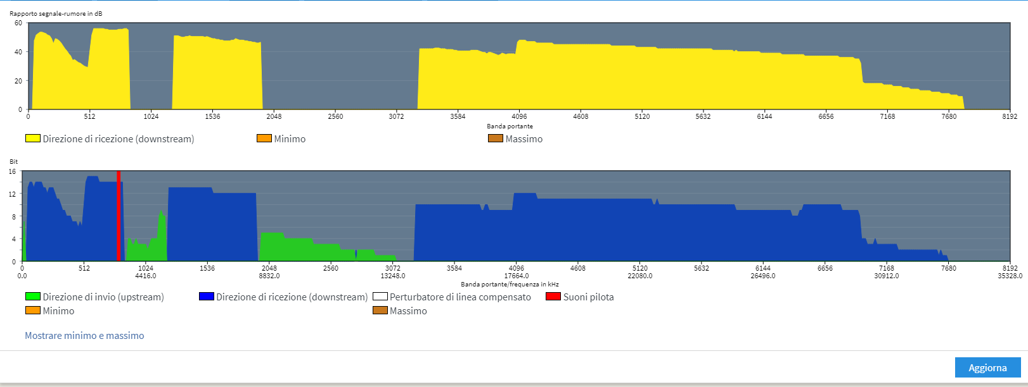Click the green upstream legend swatch
Screen dimensions: 1028x387
pos(33,297)
